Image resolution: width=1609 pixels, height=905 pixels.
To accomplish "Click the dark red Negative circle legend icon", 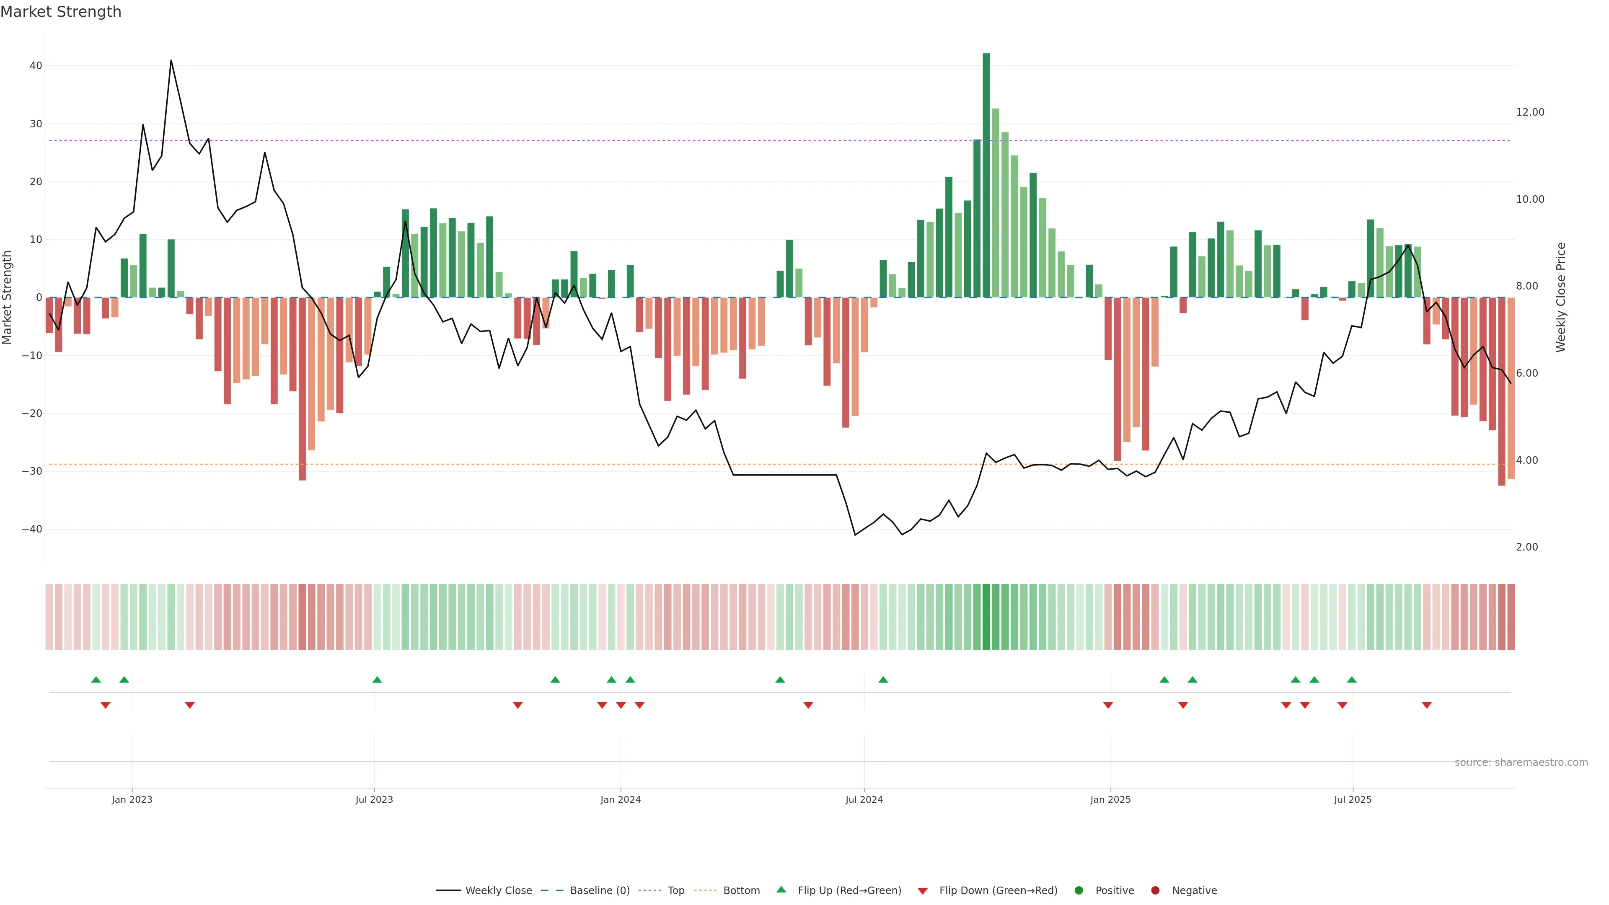I will [1155, 891].
